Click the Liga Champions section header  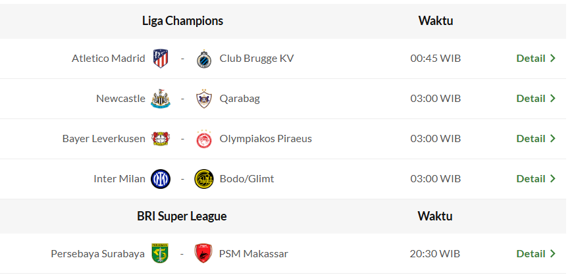(x=182, y=21)
